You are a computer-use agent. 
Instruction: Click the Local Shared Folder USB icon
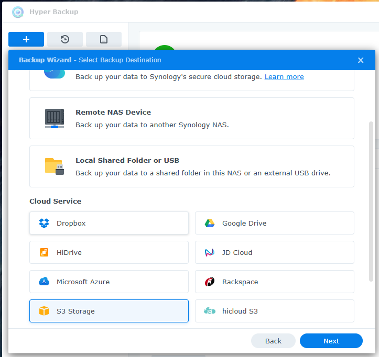click(x=55, y=166)
